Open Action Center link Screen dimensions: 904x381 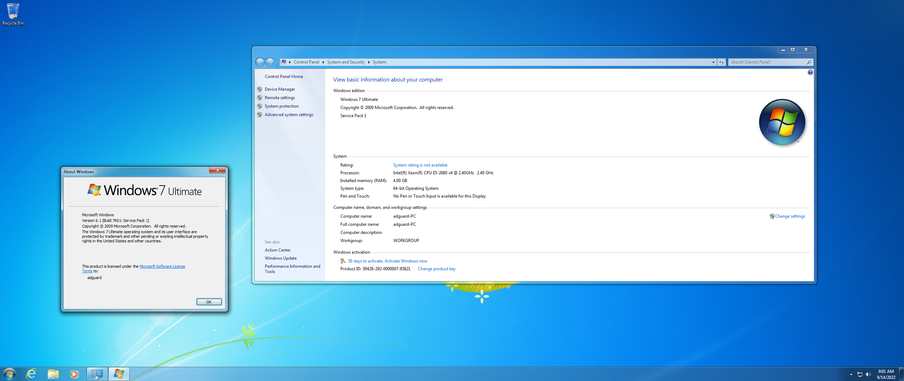point(278,250)
